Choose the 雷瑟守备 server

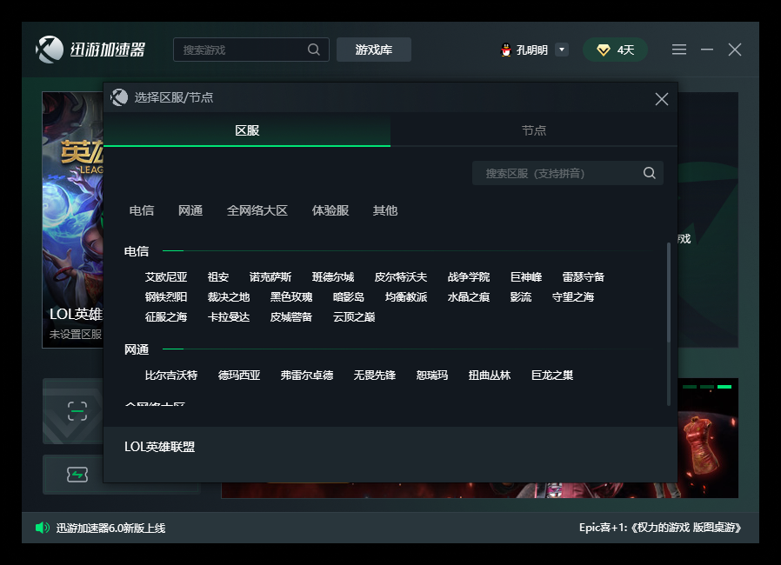[584, 276]
